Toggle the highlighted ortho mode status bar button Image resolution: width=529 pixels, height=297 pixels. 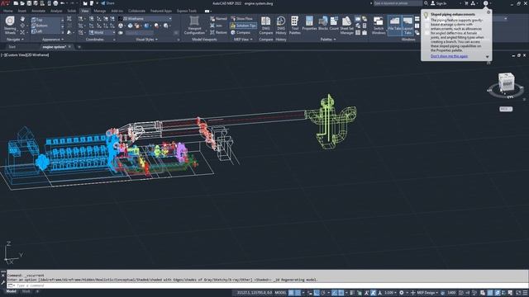tap(317, 293)
